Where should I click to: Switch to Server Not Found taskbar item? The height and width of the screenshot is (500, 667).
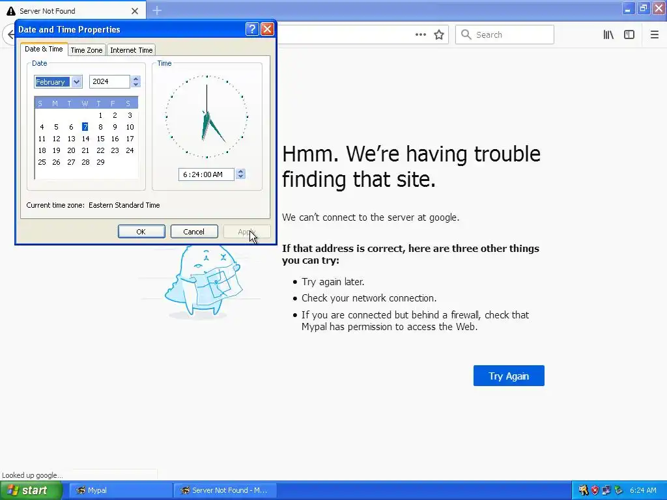(225, 490)
